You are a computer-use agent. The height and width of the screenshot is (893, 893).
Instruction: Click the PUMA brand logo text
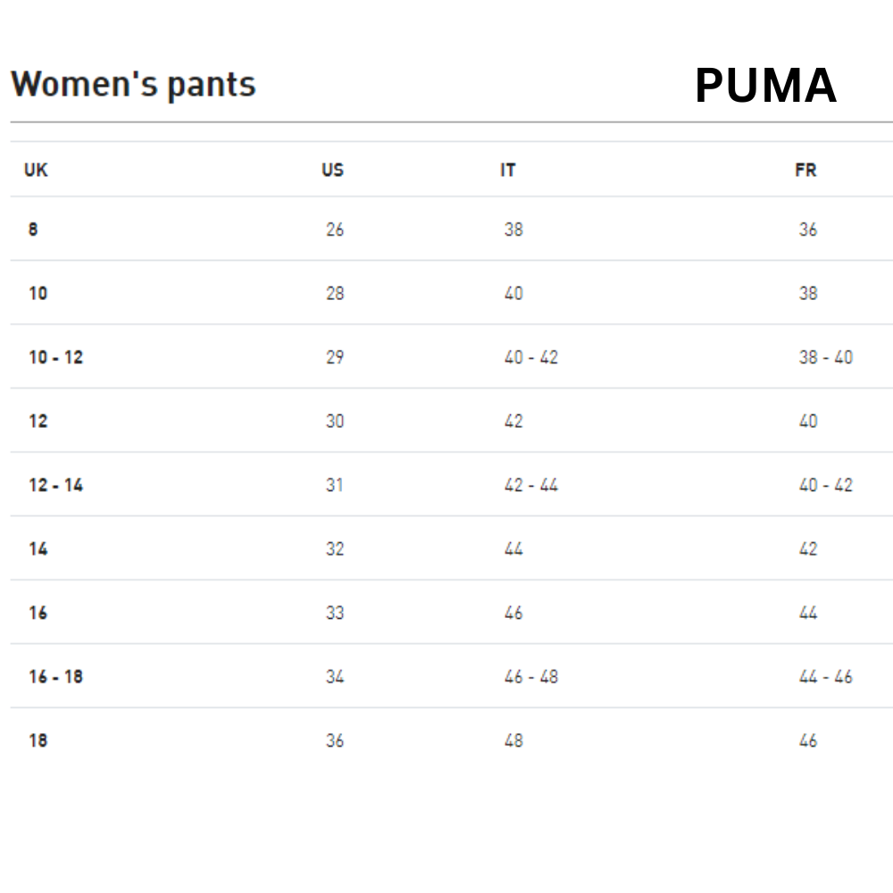pos(765,87)
